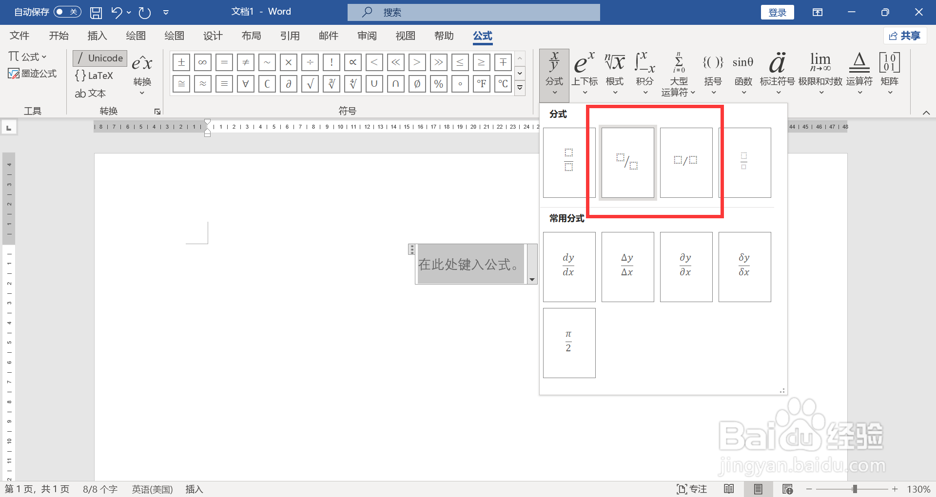Insert the greater-than-or-equal symbol
The image size is (936, 497).
482,62
